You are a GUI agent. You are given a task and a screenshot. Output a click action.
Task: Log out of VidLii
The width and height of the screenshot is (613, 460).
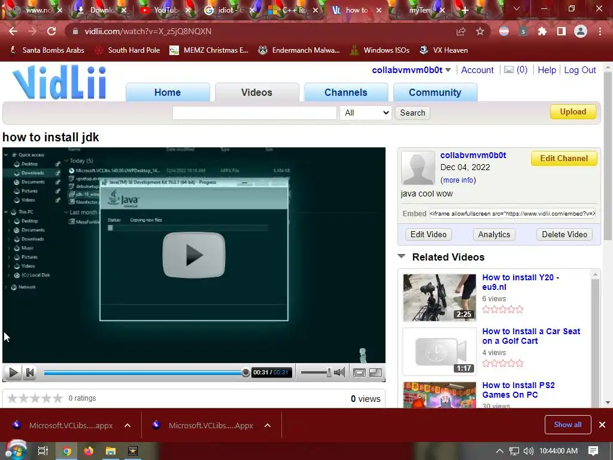click(x=579, y=70)
